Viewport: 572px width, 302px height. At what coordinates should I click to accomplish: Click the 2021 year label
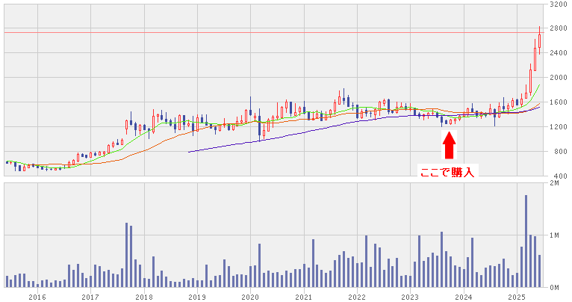303,298
